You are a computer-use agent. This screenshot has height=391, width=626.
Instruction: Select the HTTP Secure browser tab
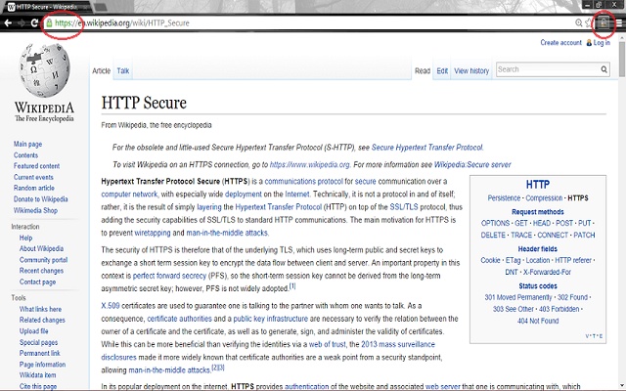click(x=46, y=7)
